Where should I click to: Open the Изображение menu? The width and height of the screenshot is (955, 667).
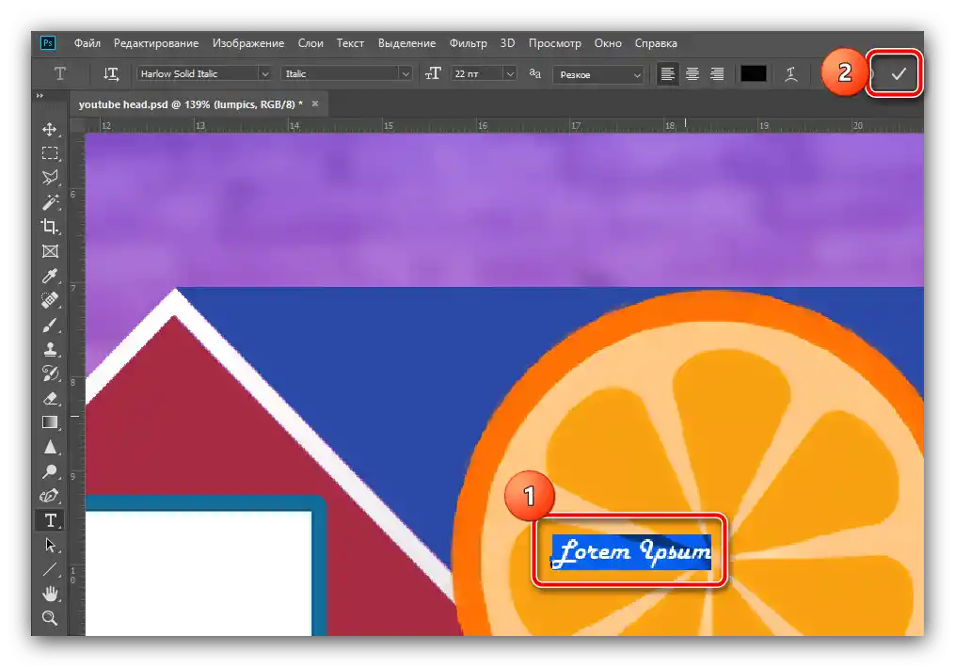click(x=247, y=43)
